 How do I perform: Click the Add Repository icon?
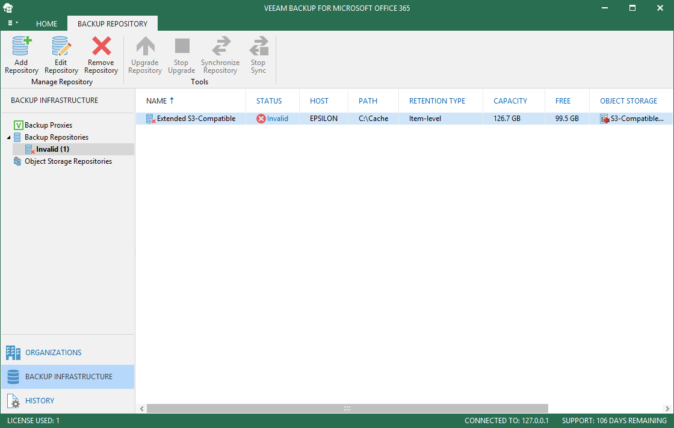point(22,46)
